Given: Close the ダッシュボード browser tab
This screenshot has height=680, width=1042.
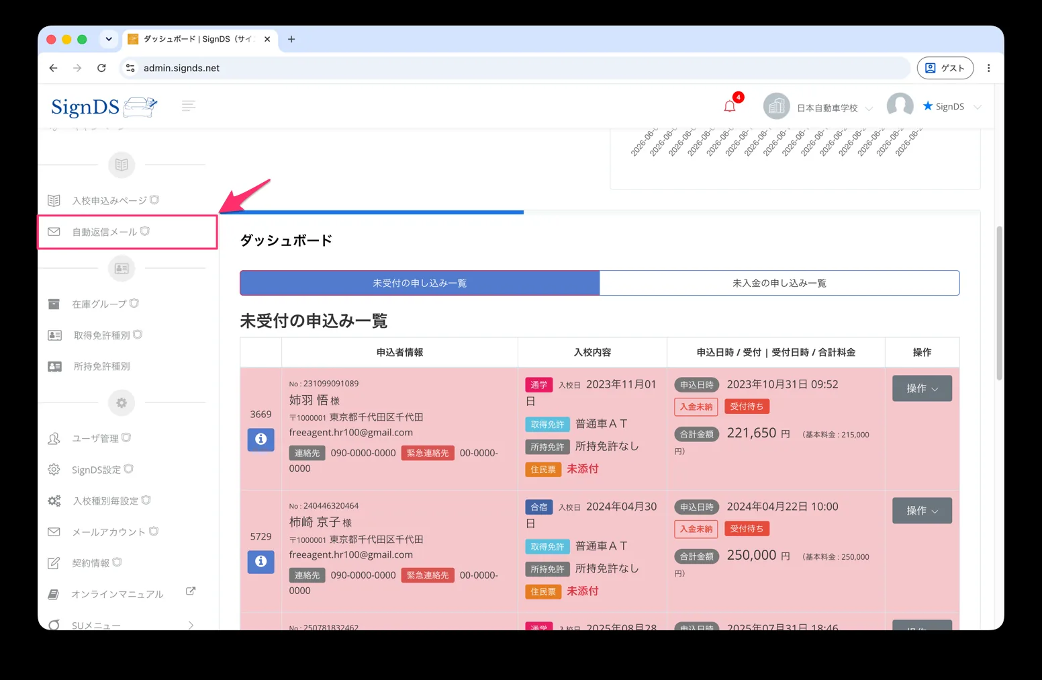Looking at the screenshot, I should (x=267, y=39).
